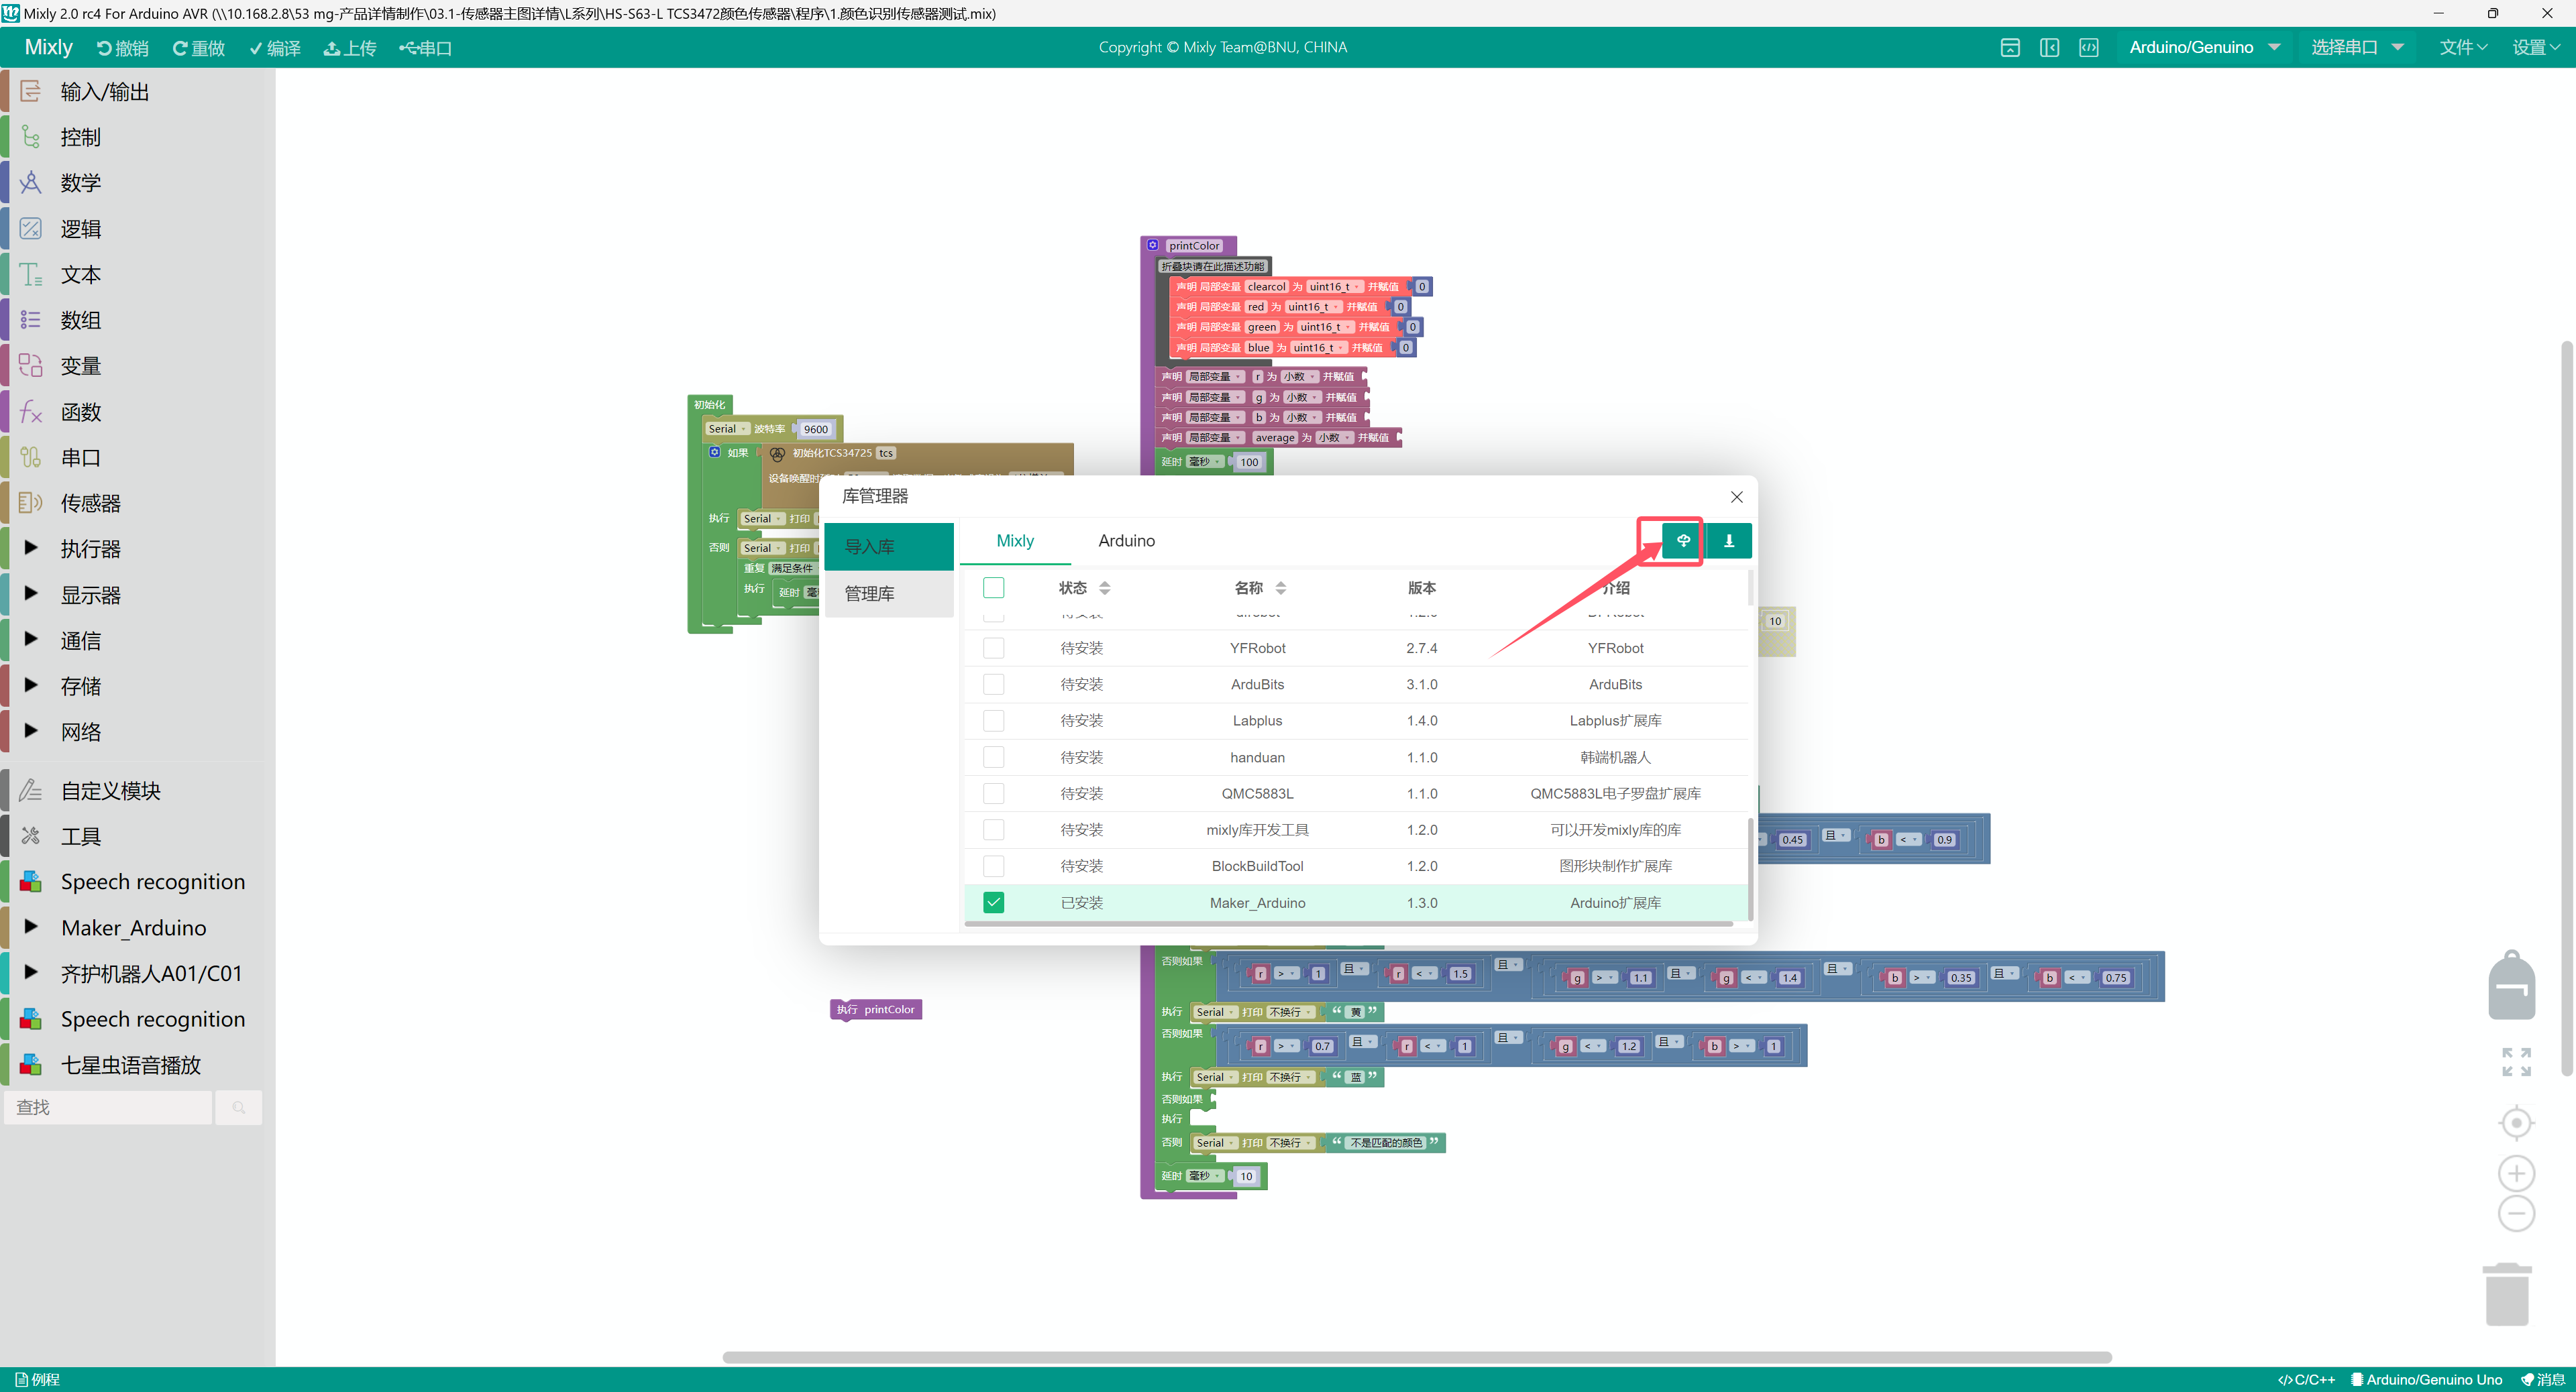Expand the 执行器 category tree
The width and height of the screenshot is (2576, 1392).
click(31, 548)
